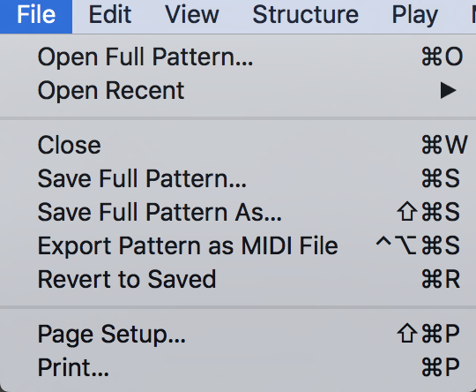
Task: Choose Save Full Pattern As…
Action: pos(238,212)
